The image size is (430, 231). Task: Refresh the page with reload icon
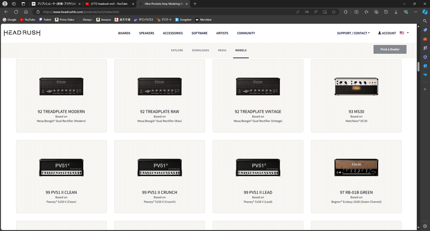16,11
